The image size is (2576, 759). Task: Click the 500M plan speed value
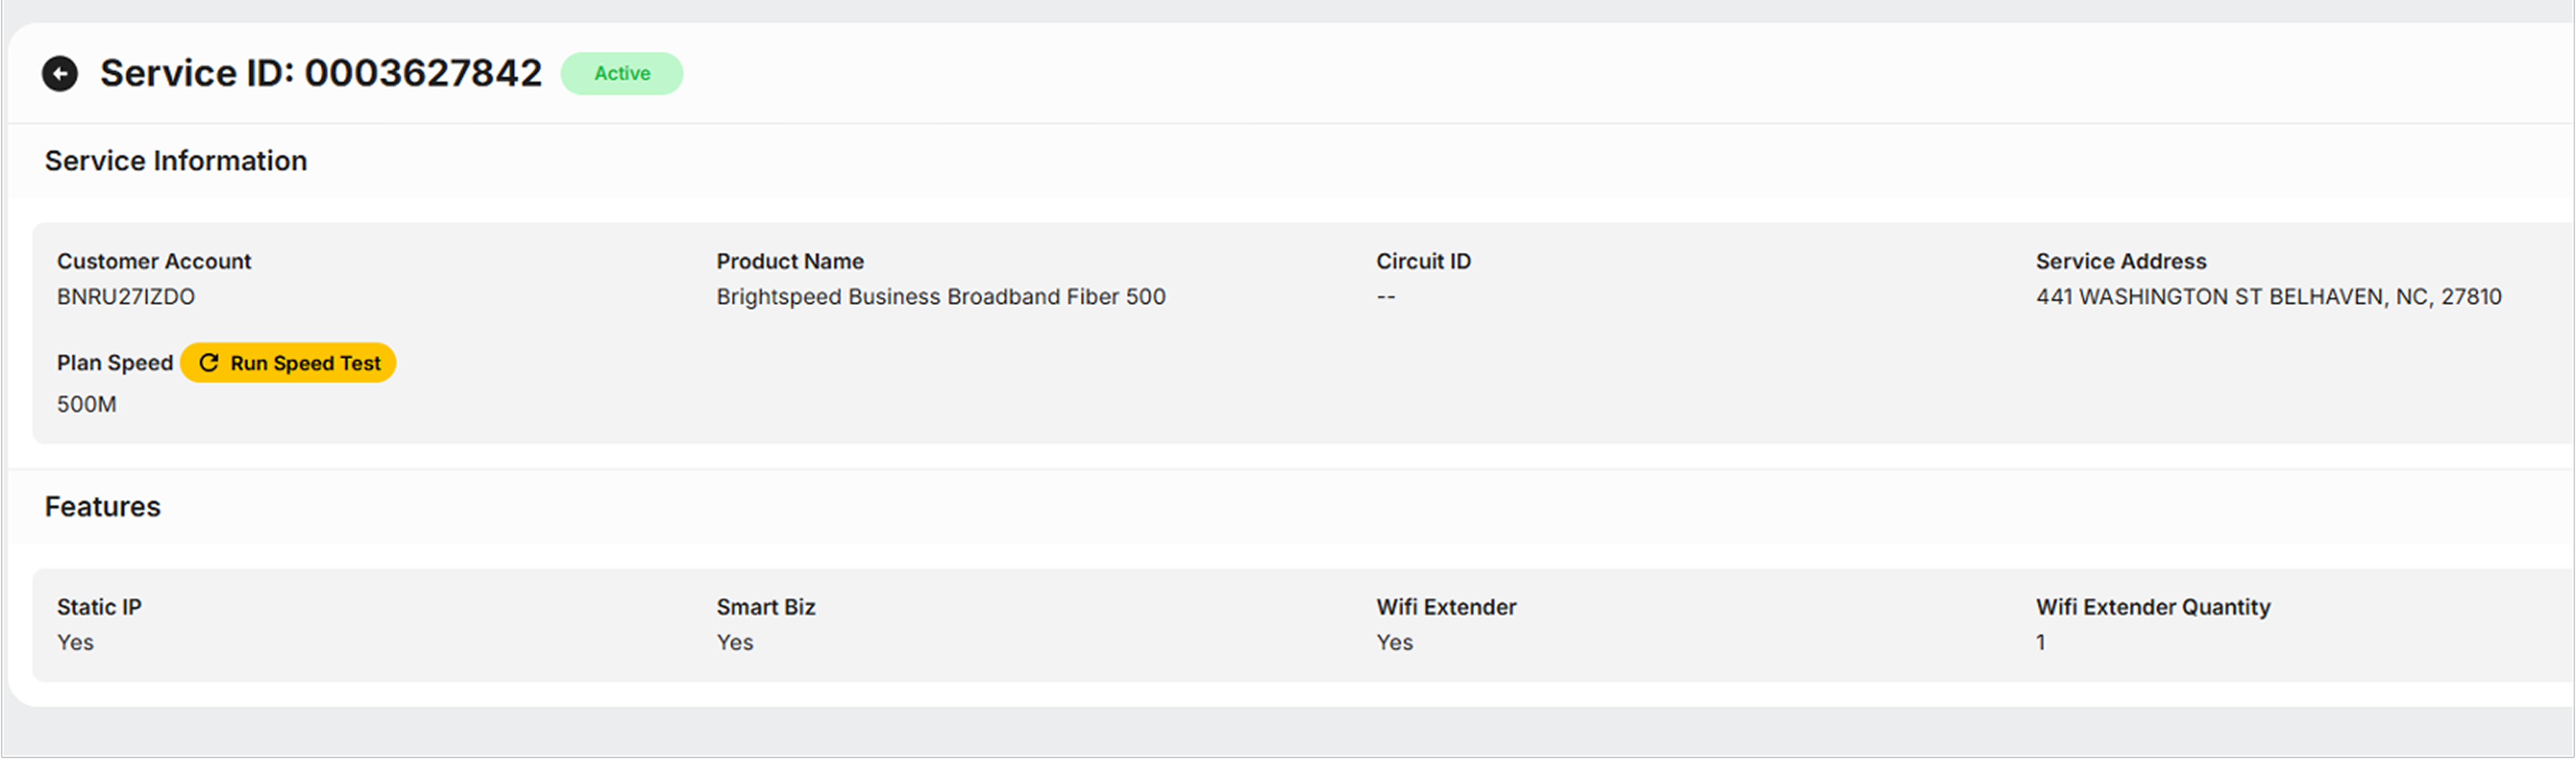[x=87, y=405]
